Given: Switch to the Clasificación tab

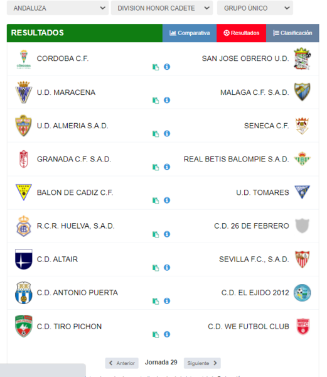Looking at the screenshot, I should [x=292, y=33].
